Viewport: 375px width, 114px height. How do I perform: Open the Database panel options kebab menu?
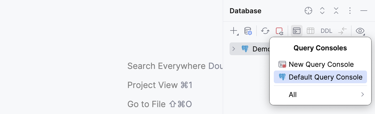point(350,11)
